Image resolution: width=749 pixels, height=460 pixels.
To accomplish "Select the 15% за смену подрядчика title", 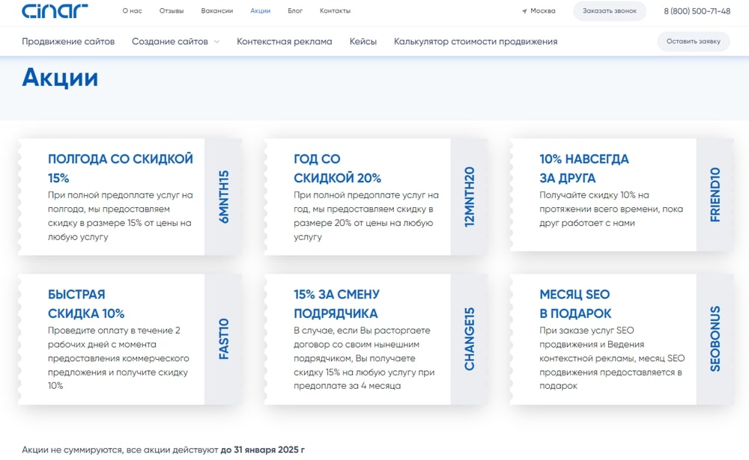I will (337, 304).
